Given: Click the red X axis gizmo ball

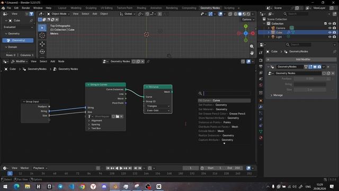Looking at the screenshot, I should [253, 33].
